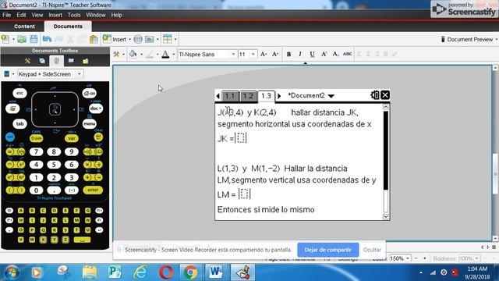Viewport: 499px width, 281px height.
Task: Open the Content Explorer folder tab in toolbox
Action: 86,61
